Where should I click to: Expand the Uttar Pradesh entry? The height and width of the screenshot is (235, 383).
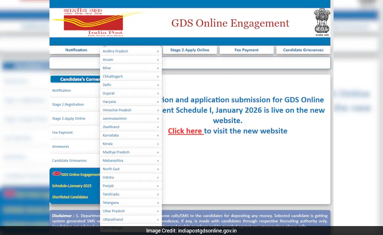pos(131,211)
